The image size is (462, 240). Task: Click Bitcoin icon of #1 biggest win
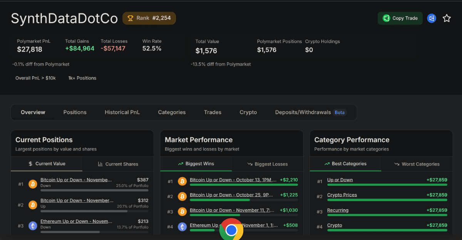pos(182,181)
